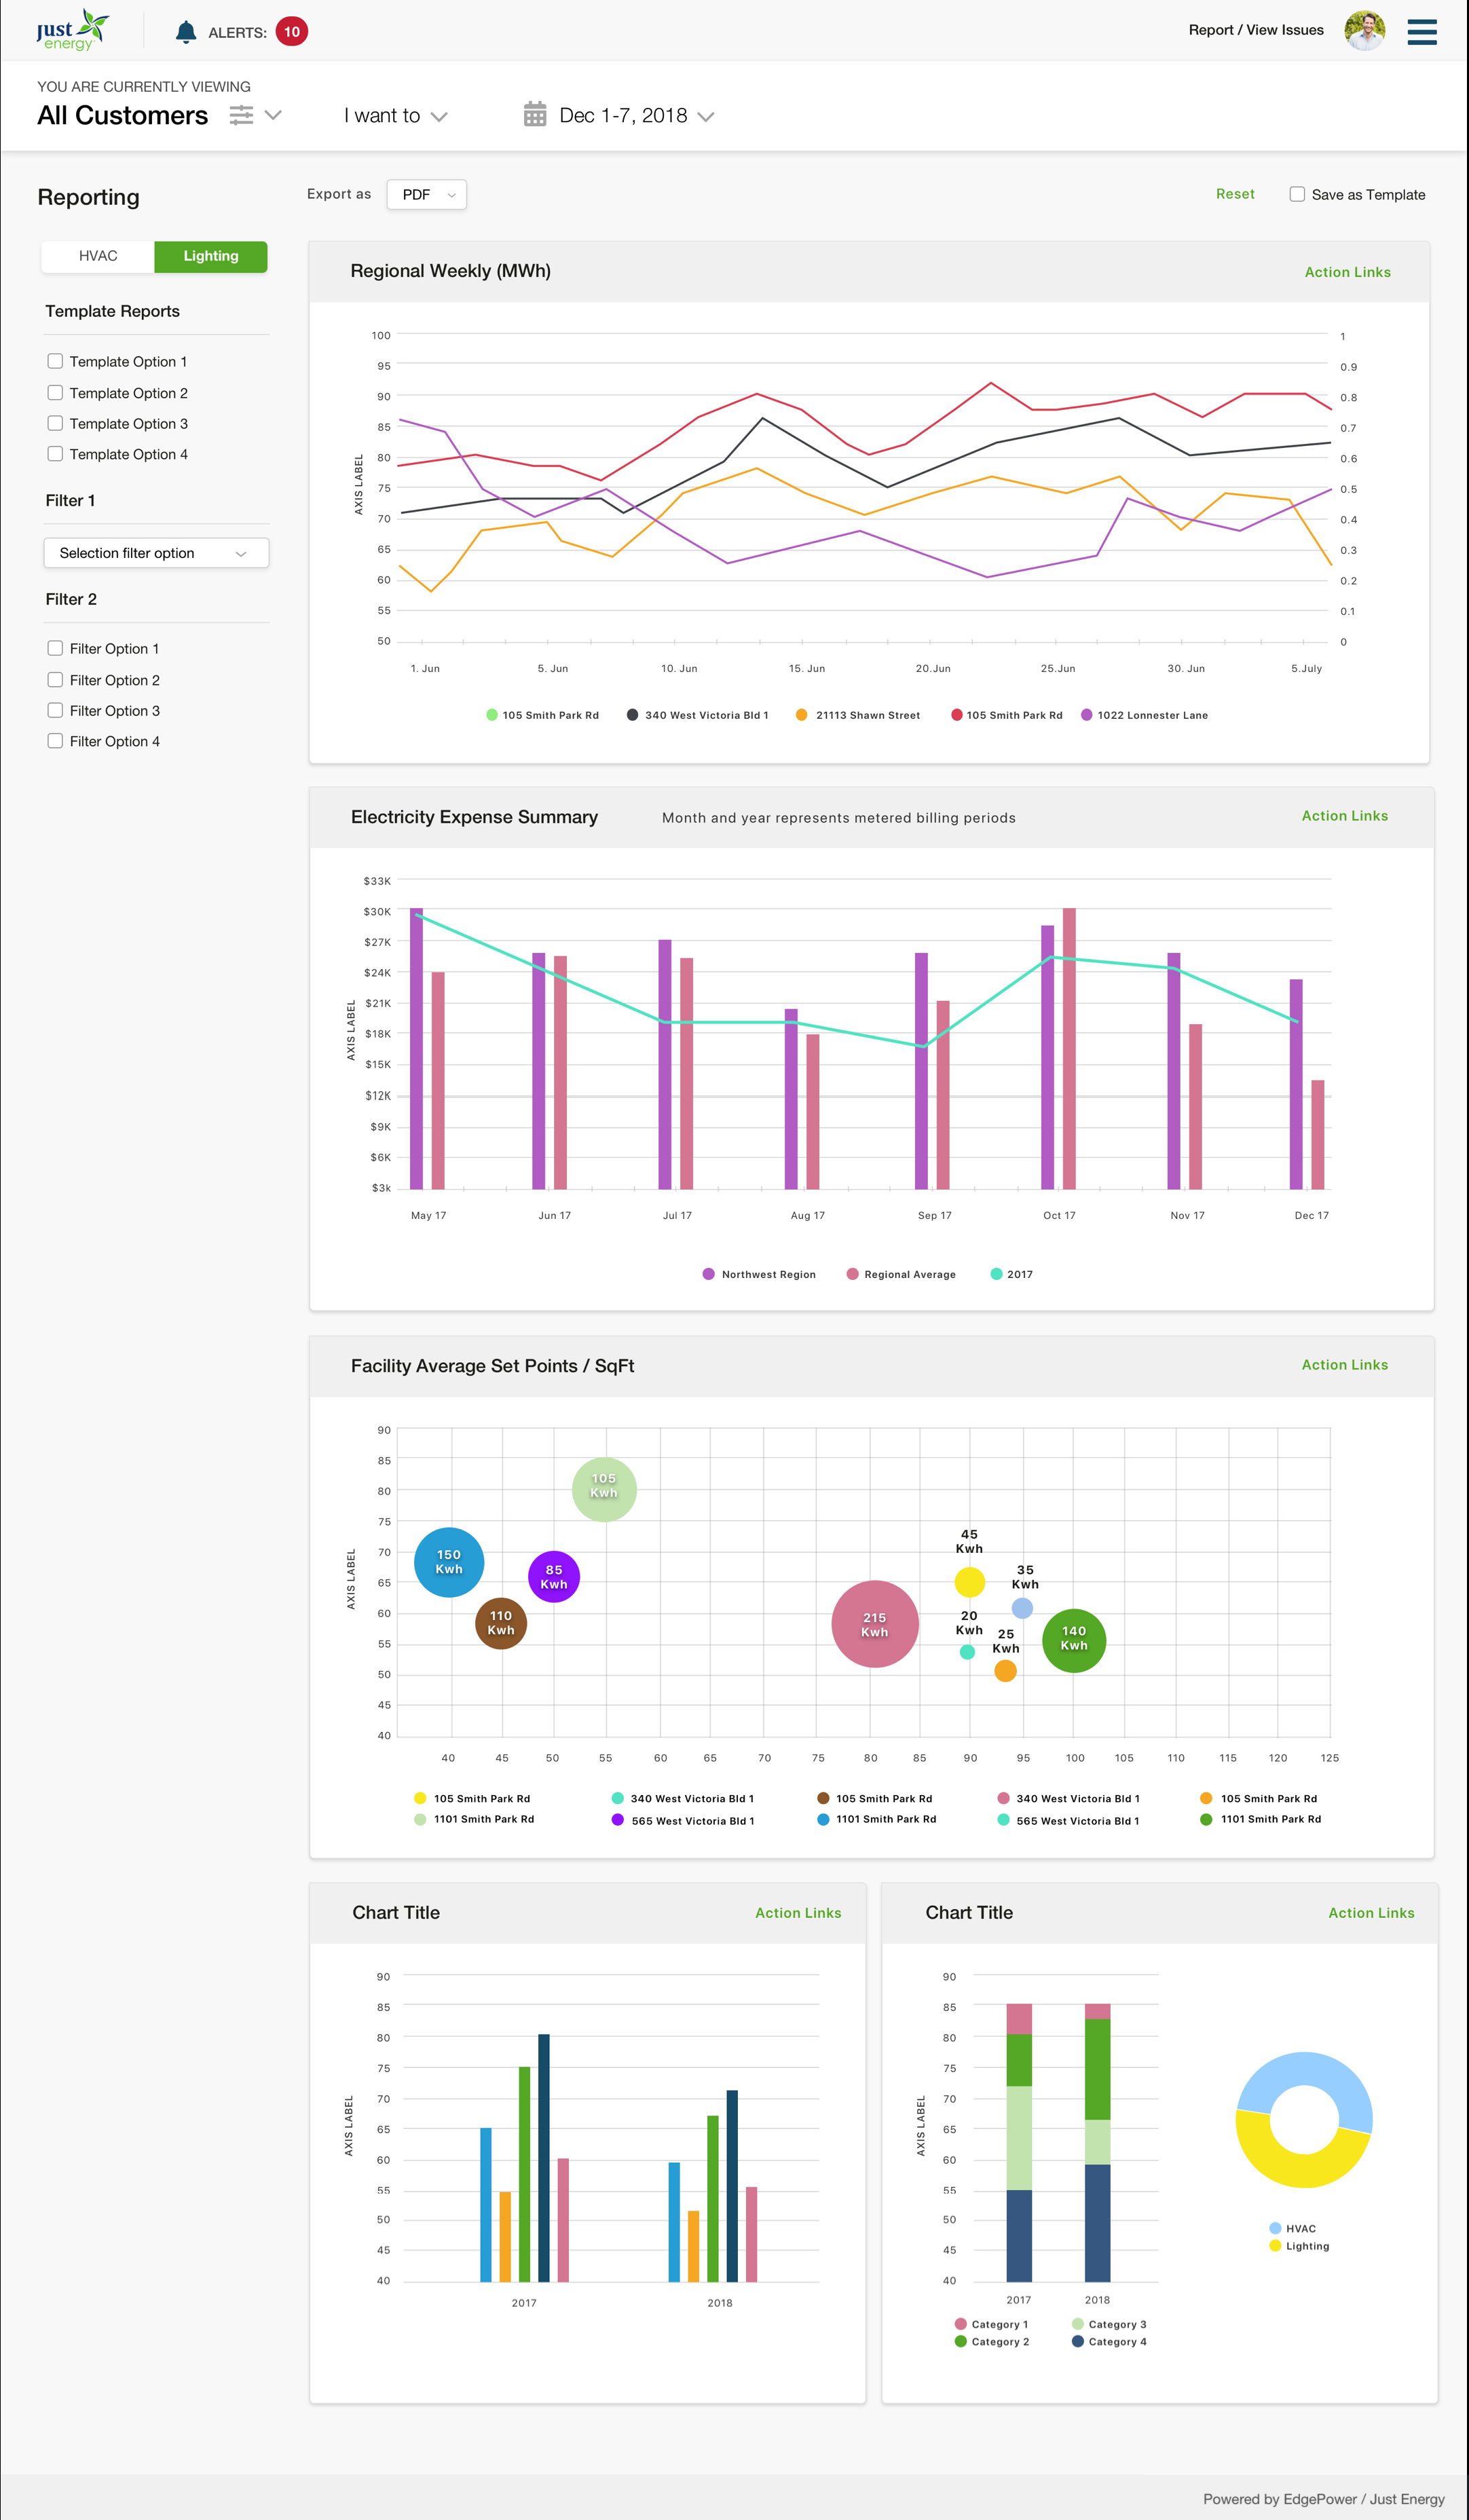Click the Electricity Expense Summary title
Viewport: 1469px width, 2520px height.
474,817
